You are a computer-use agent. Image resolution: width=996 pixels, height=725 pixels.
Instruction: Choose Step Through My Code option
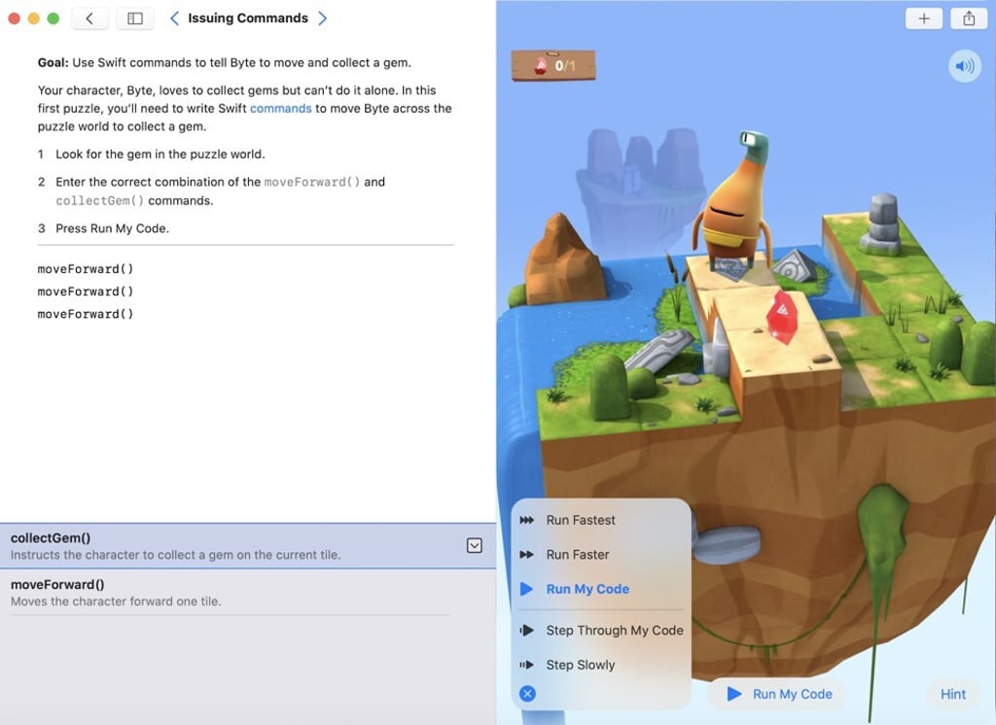tap(601, 631)
